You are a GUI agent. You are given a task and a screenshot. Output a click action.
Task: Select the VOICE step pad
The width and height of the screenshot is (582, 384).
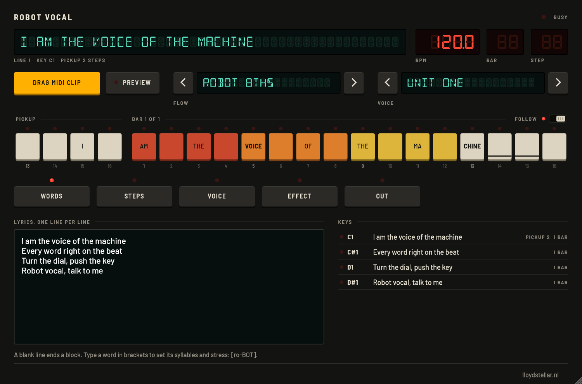253,147
